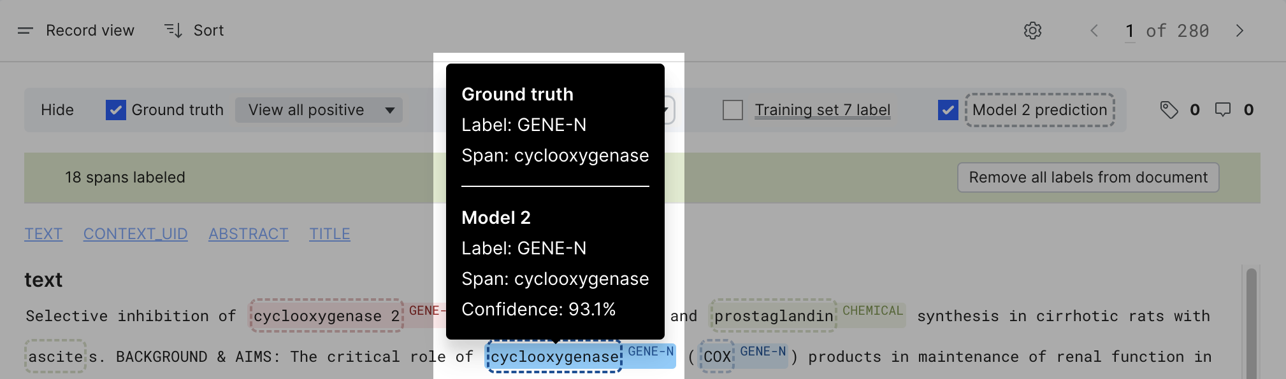
Task: Go to the previous record arrow
Action: point(1094,31)
